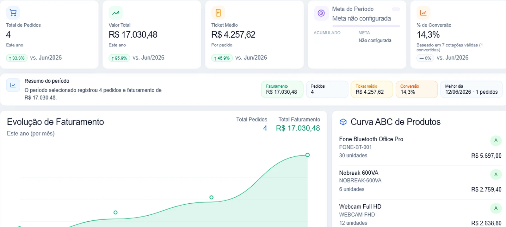Click the 95,9% increase badge on Valor Total
506x227 pixels.
[119, 58]
